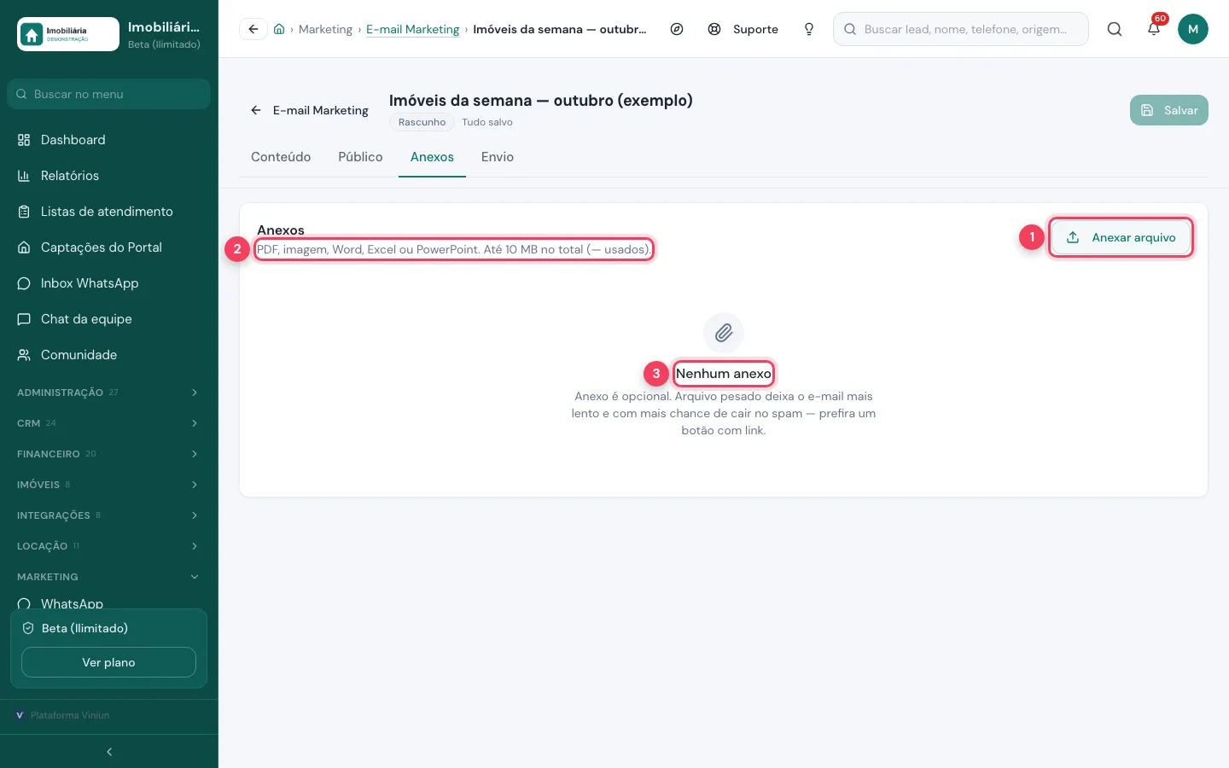This screenshot has width=1229, height=768.
Task: Click the Marketing breadcrumb
Action: 325,29
